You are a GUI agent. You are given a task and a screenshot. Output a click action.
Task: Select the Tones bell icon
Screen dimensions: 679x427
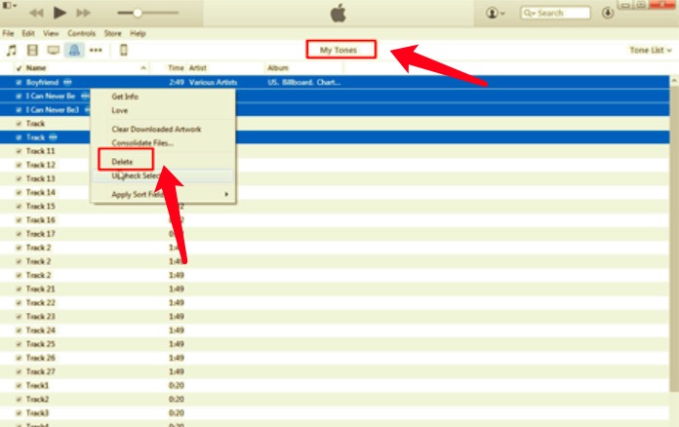74,50
